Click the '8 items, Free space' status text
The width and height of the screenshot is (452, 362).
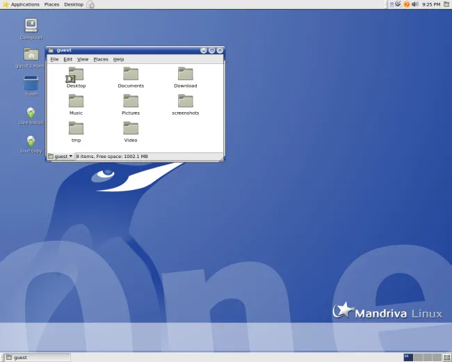click(x=112, y=156)
